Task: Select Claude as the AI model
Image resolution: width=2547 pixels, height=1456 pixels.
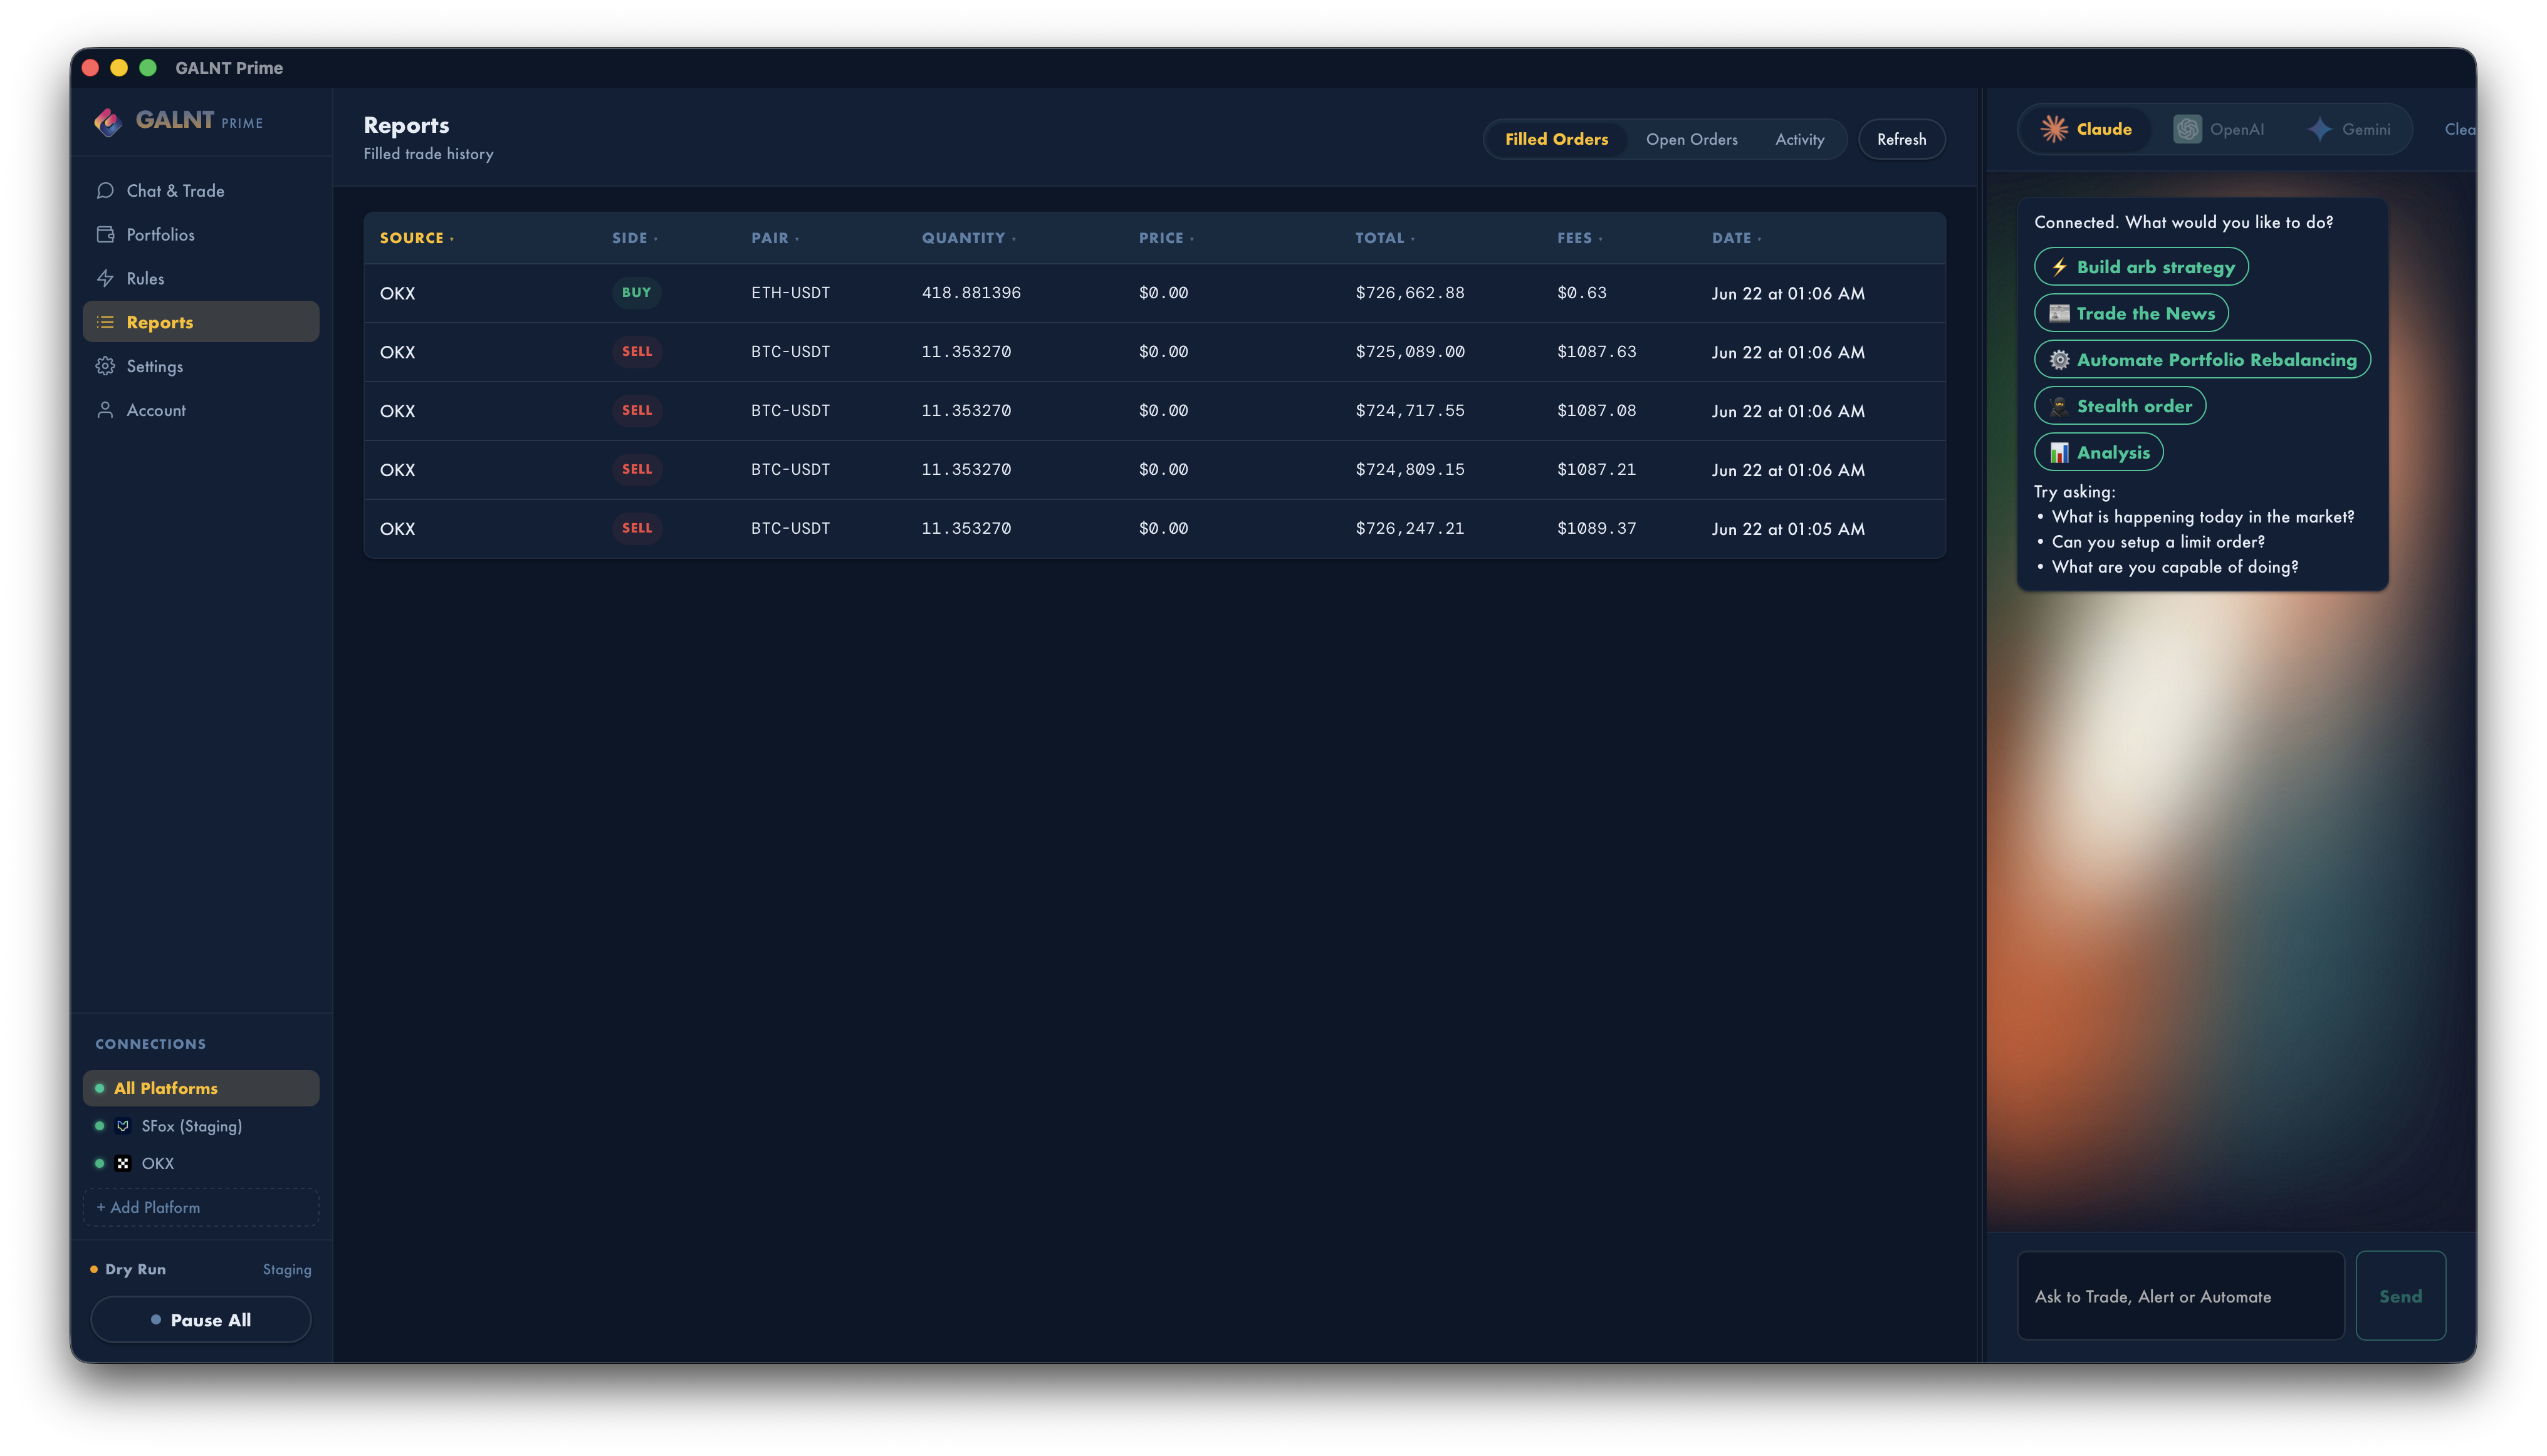Action: 2086,129
